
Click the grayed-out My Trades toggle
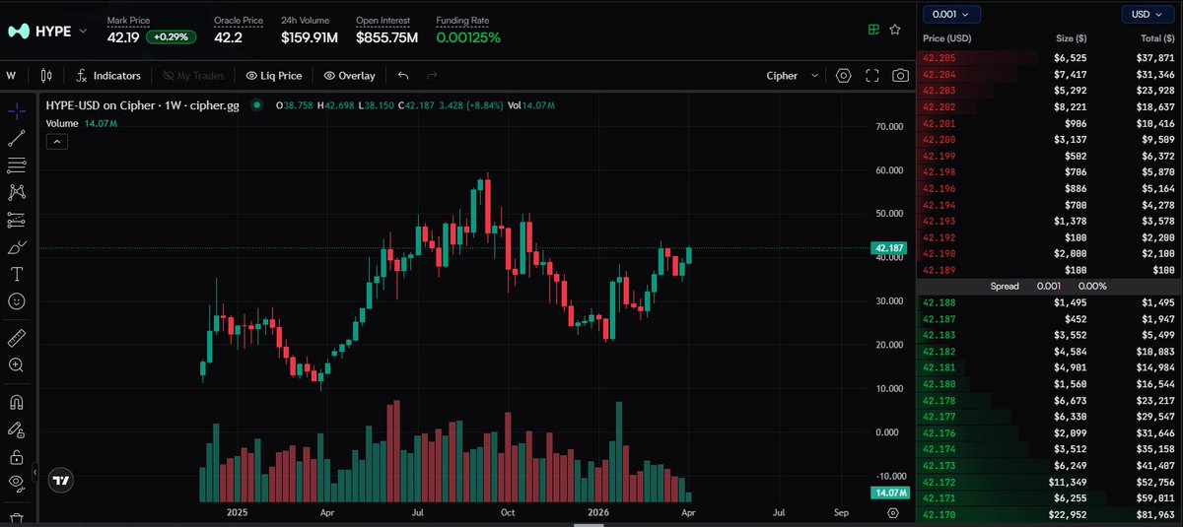point(194,75)
